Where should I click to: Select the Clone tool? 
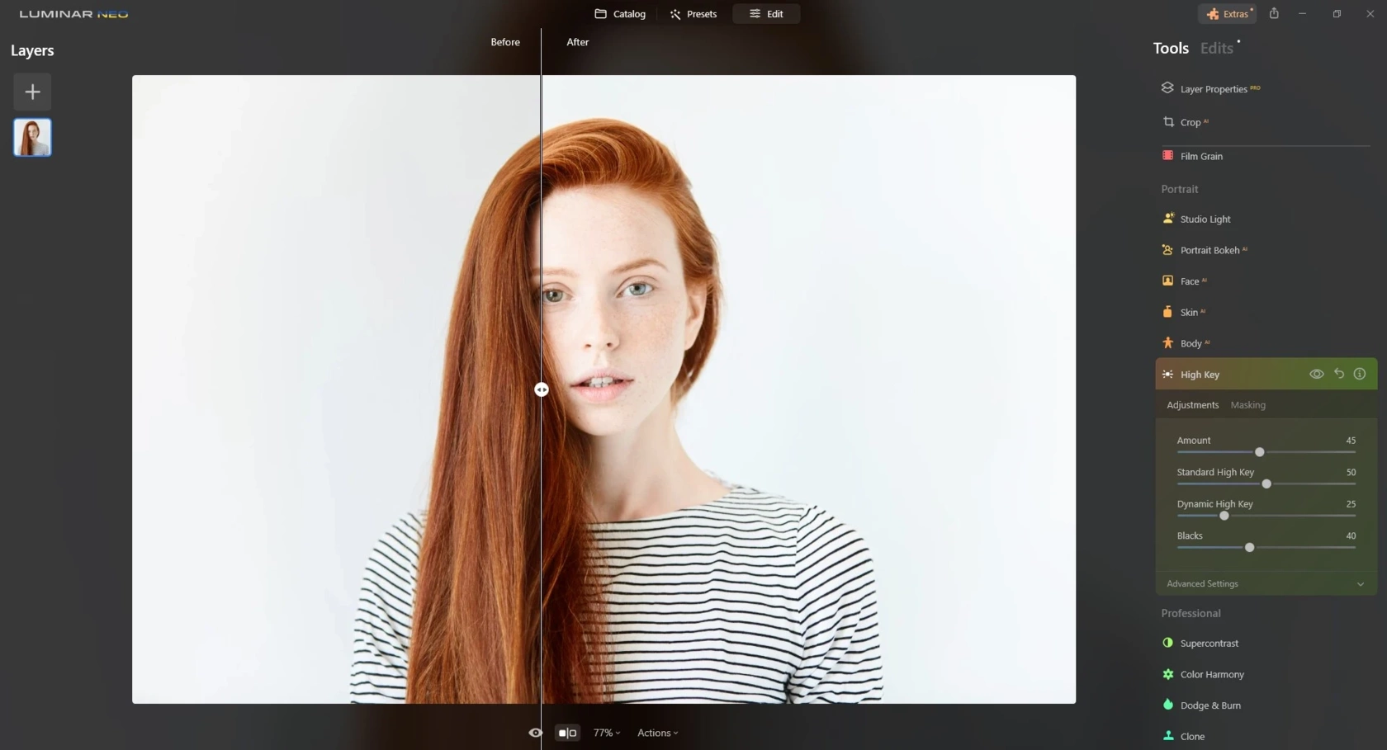[1192, 736]
